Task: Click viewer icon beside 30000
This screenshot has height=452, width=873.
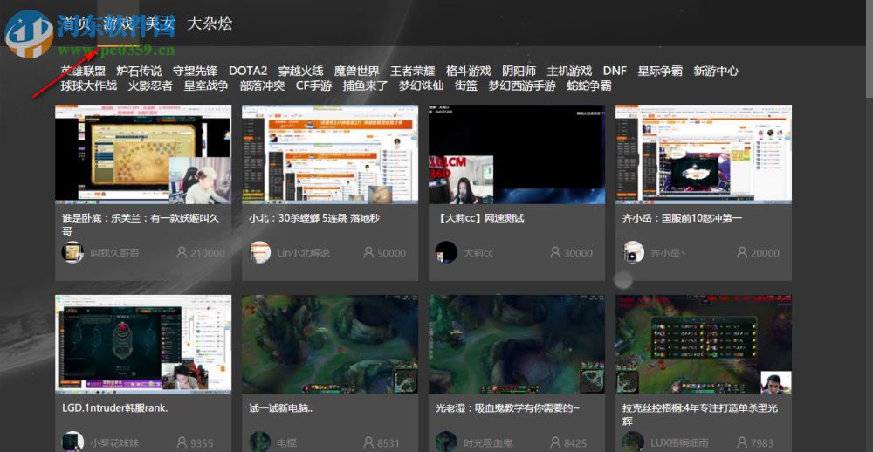Action: coord(555,252)
